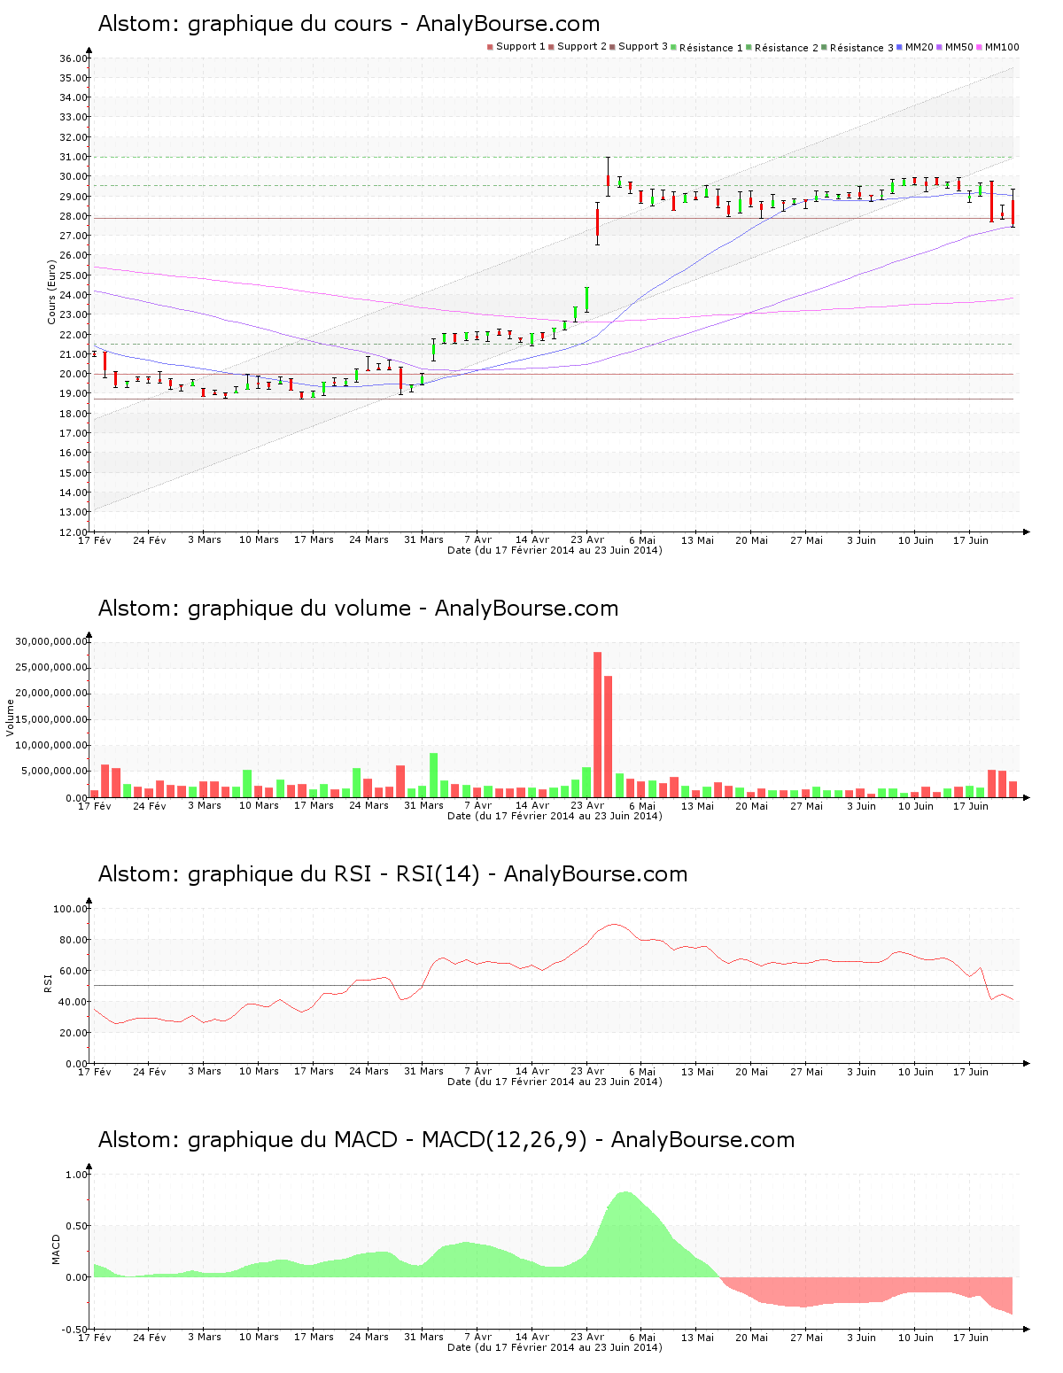Select the Résistance 3 legend entry
This screenshot has height=1373, width=1063.
pos(857,48)
